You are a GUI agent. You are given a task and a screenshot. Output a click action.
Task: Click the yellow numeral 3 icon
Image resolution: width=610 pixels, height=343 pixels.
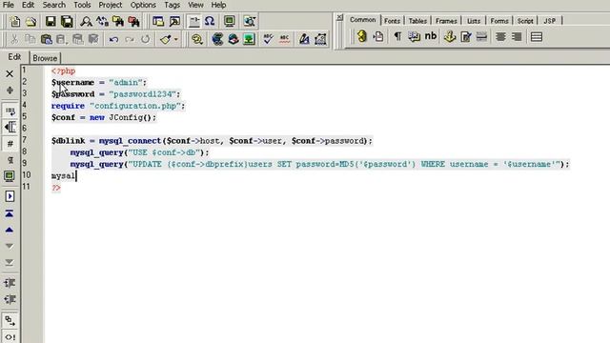coord(362,36)
